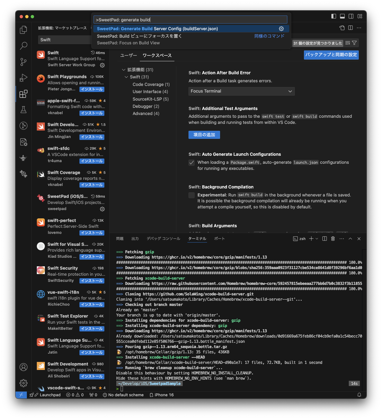This screenshot has width=382, height=419.
Task: Open Debugger (2) settings section
Action: [146, 106]
